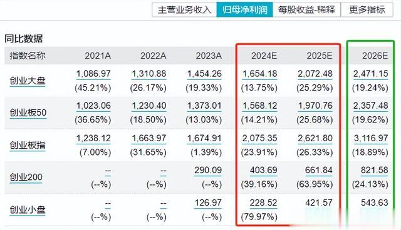Switch to the 主营业务收入 tab
The image size is (401, 230).
click(184, 10)
